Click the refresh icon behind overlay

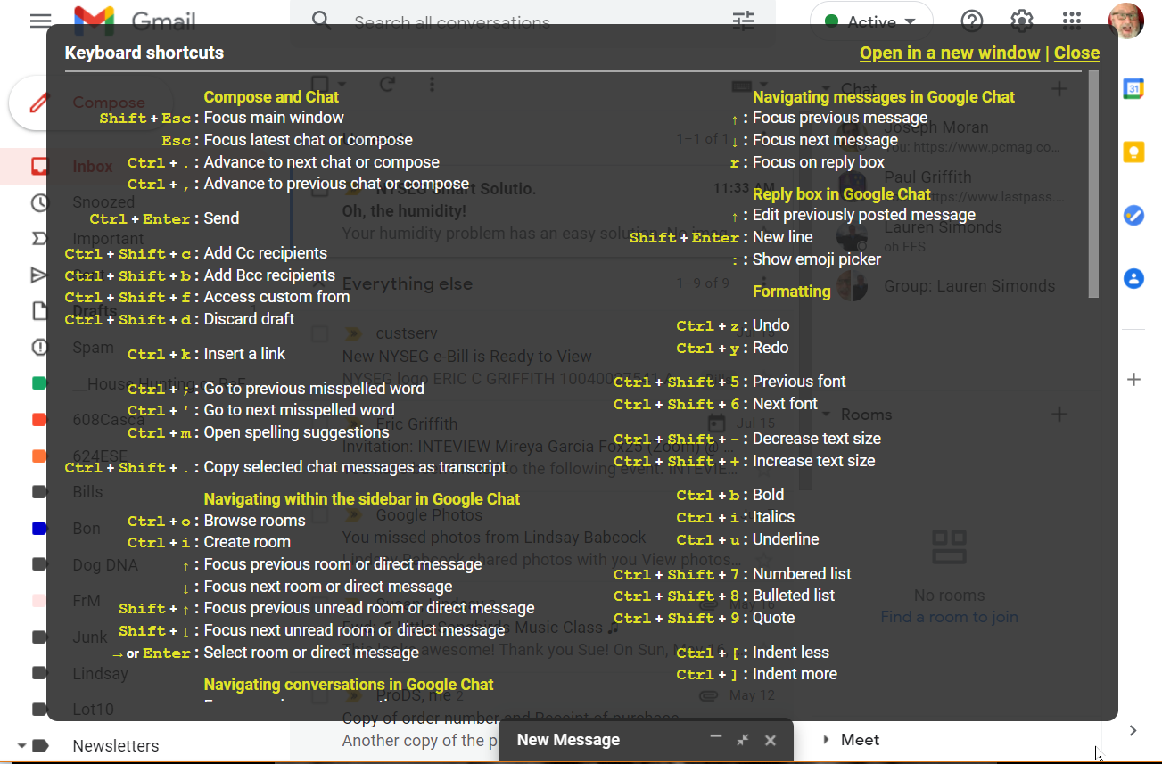pos(387,84)
